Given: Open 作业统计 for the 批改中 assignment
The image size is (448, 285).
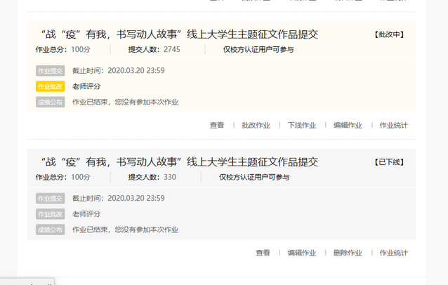Looking at the screenshot, I should coord(393,125).
